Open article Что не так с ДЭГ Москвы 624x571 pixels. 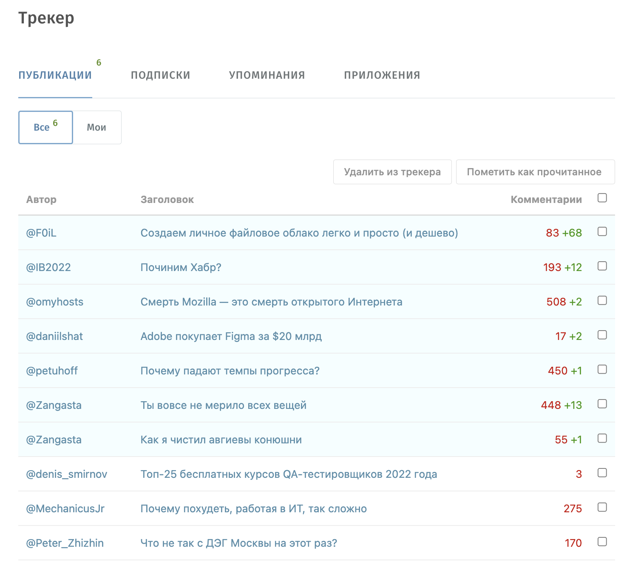[x=239, y=543]
